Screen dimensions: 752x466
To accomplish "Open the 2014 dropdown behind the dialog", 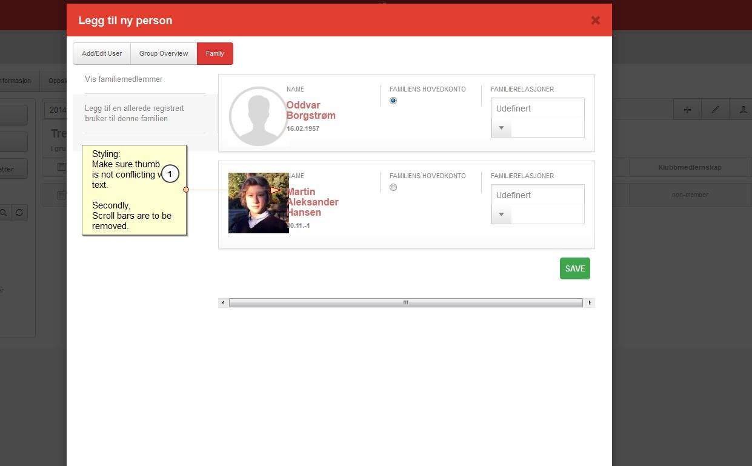I will 56,110.
